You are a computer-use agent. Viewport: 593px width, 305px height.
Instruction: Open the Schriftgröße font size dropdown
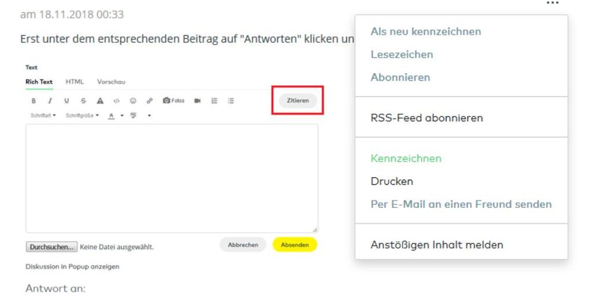(82, 115)
